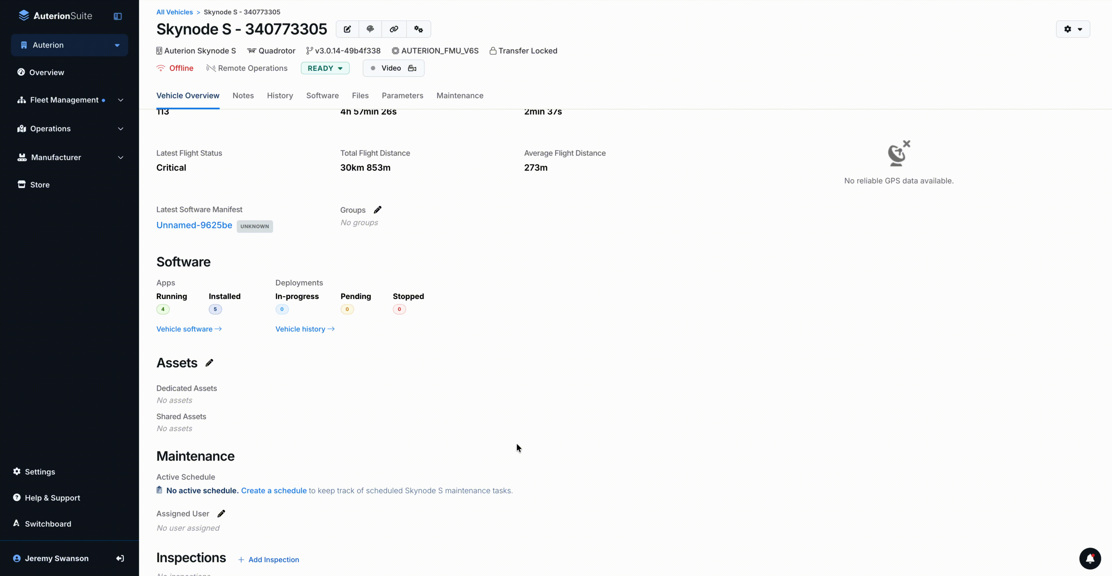This screenshot has height=576, width=1112.
Task: Click the logout icon beside Jeremy Swanson
Action: (120, 558)
